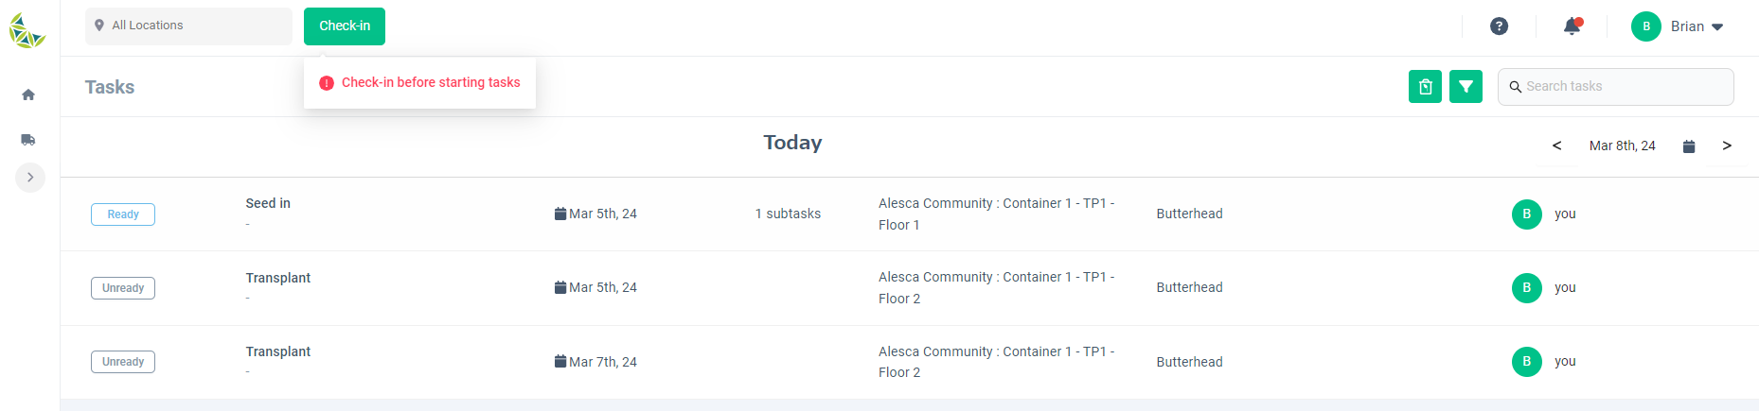This screenshot has height=411, width=1759.
Task: Open the green filter funnel button
Action: (1466, 87)
